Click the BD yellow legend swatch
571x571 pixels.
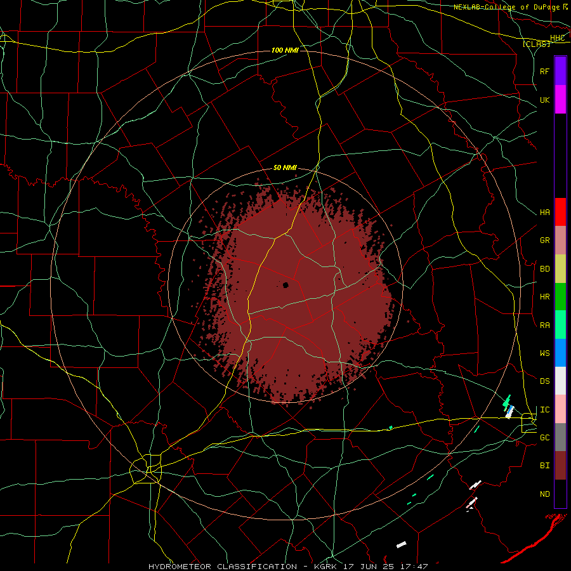tap(560, 269)
